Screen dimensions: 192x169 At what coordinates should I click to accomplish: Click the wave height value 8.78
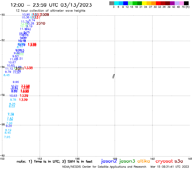click(13, 100)
